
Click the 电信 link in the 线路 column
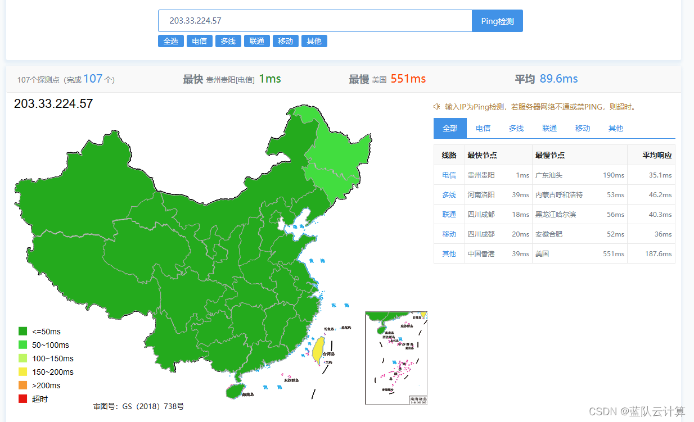(x=449, y=175)
